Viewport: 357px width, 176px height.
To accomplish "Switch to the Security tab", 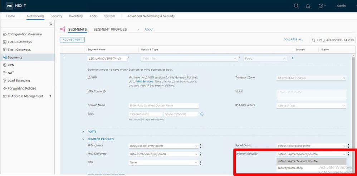I will (57, 16).
